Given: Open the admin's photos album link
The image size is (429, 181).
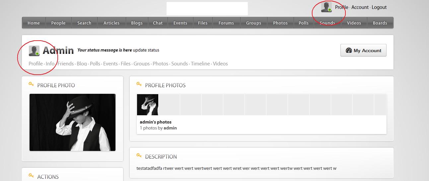Looking at the screenshot, I should click(156, 122).
